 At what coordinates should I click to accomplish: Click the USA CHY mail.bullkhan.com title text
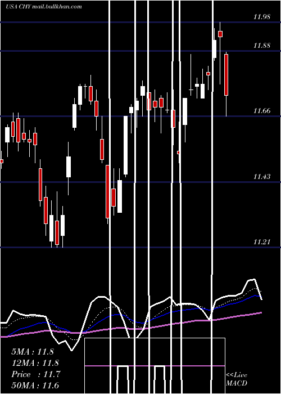(44, 7)
